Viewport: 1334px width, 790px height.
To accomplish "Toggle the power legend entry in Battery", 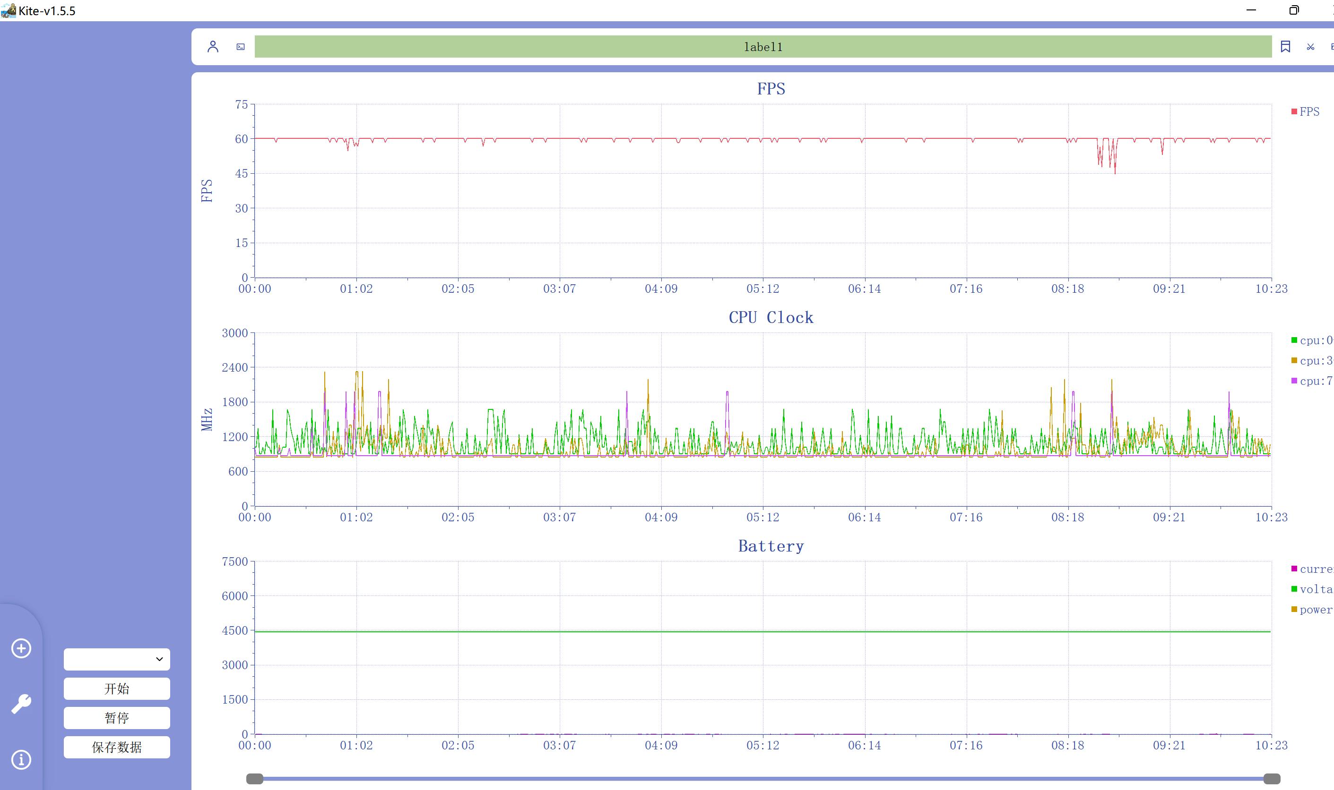I will click(1311, 610).
